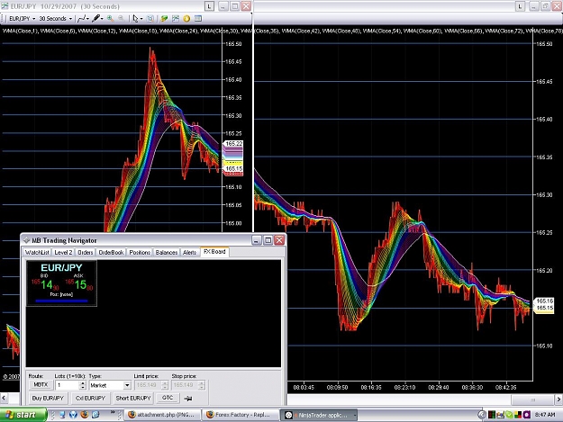Screen dimensions: 563x422
Task: Click the zoom in magnifier icon
Action: pyautogui.click(x=111, y=18)
